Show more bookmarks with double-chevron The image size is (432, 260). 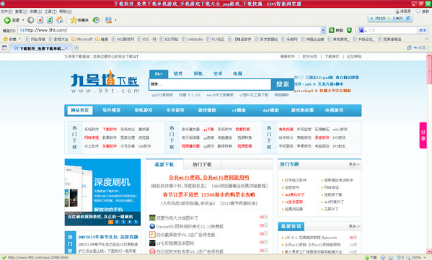[427, 39]
